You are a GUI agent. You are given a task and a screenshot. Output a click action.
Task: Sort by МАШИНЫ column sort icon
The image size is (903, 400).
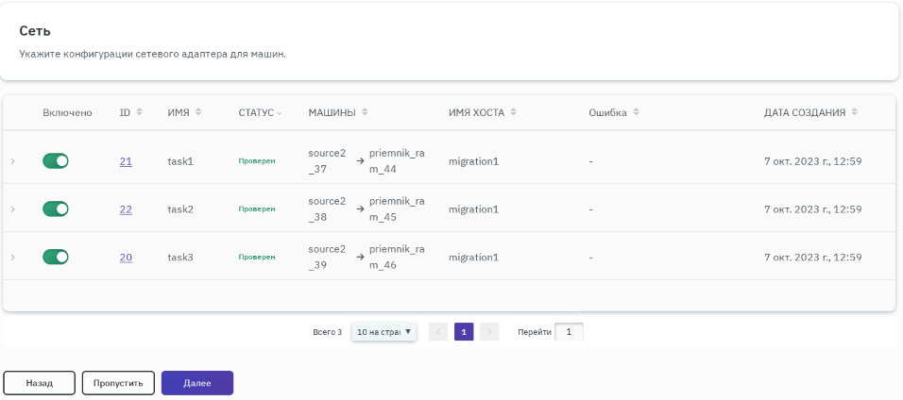click(365, 112)
